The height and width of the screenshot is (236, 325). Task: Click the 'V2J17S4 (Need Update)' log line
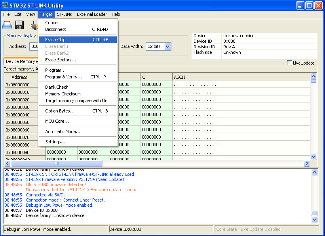[64, 179]
